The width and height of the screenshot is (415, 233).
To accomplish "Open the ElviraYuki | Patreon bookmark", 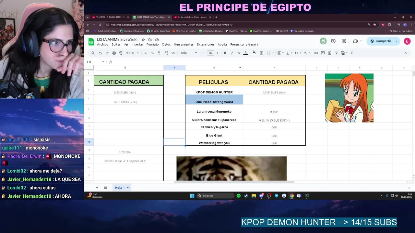I will pyautogui.click(x=236, y=31).
